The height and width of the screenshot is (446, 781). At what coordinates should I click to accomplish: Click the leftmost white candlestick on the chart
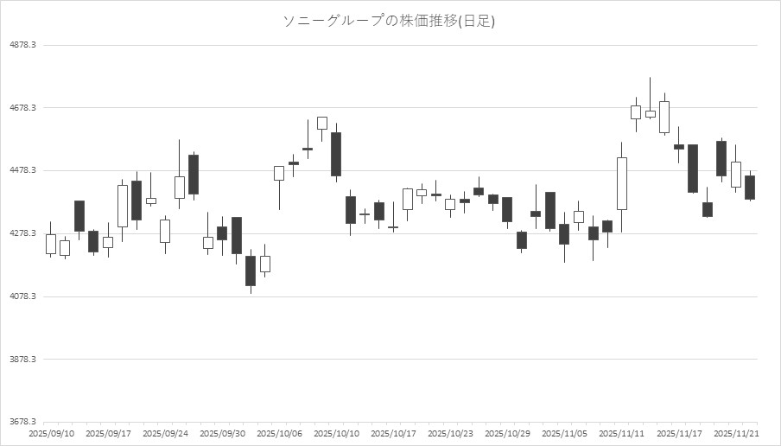click(50, 244)
